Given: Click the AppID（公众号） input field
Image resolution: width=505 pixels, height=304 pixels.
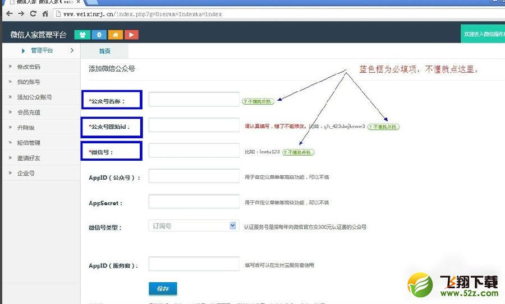Looking at the screenshot, I should tap(194, 176).
